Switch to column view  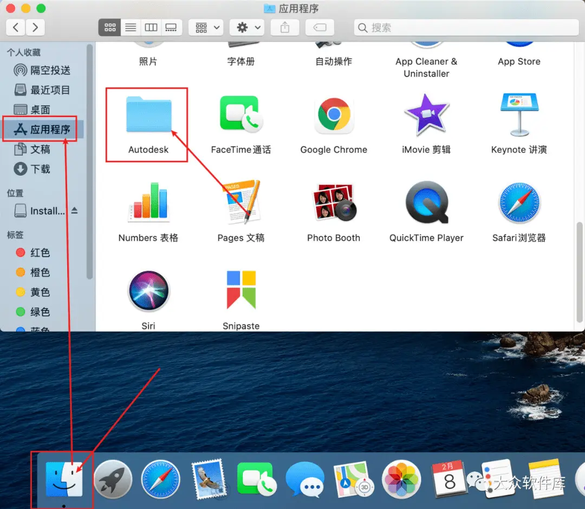[x=151, y=27]
